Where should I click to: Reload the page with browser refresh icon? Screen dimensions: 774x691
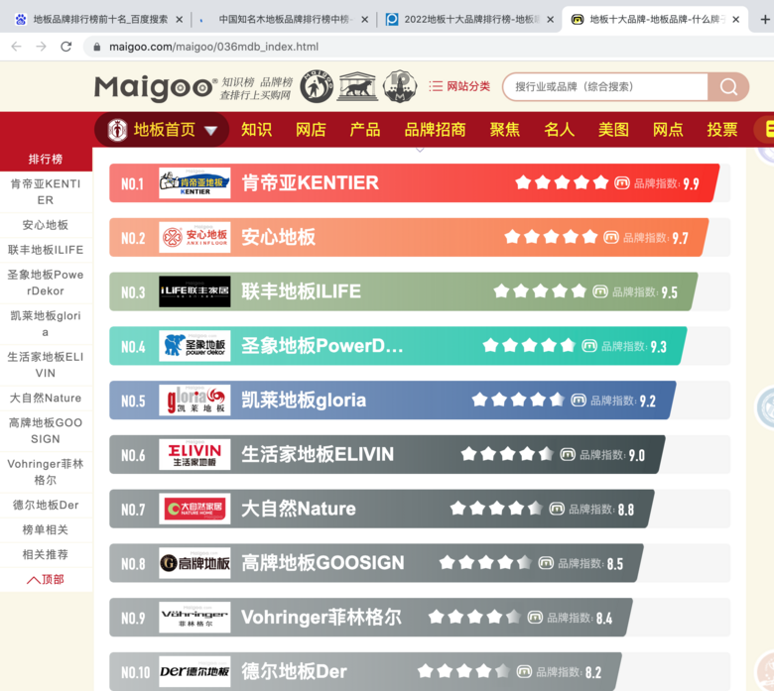pyautogui.click(x=65, y=47)
